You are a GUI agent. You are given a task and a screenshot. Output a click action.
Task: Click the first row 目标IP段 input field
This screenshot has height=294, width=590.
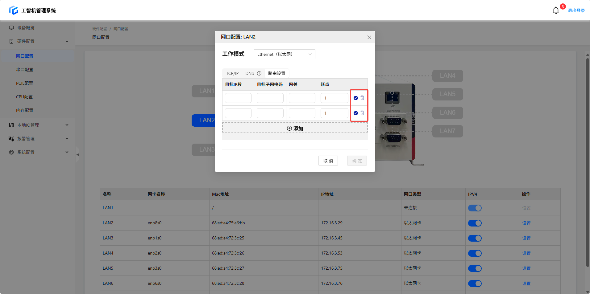click(238, 98)
